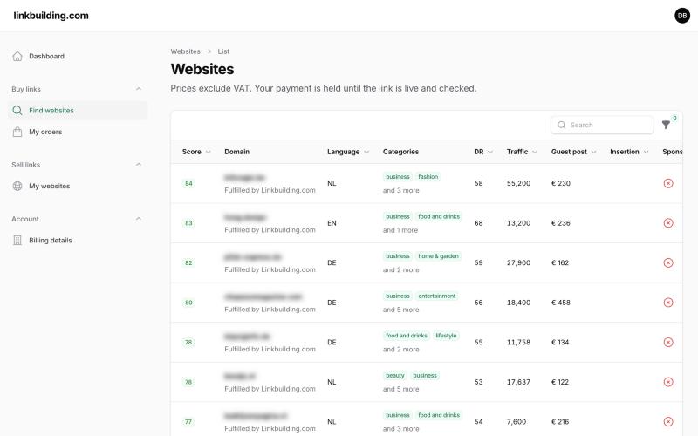Sort by the Traffic column

tap(522, 152)
